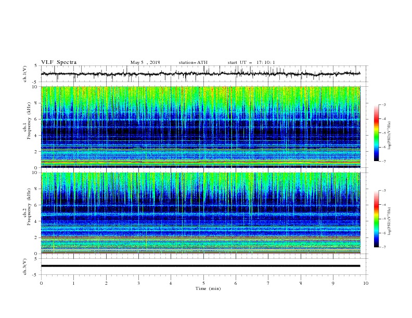The width and height of the screenshot is (412, 318).
Task: Click the "3" tick on the time axis
Action: point(138,283)
